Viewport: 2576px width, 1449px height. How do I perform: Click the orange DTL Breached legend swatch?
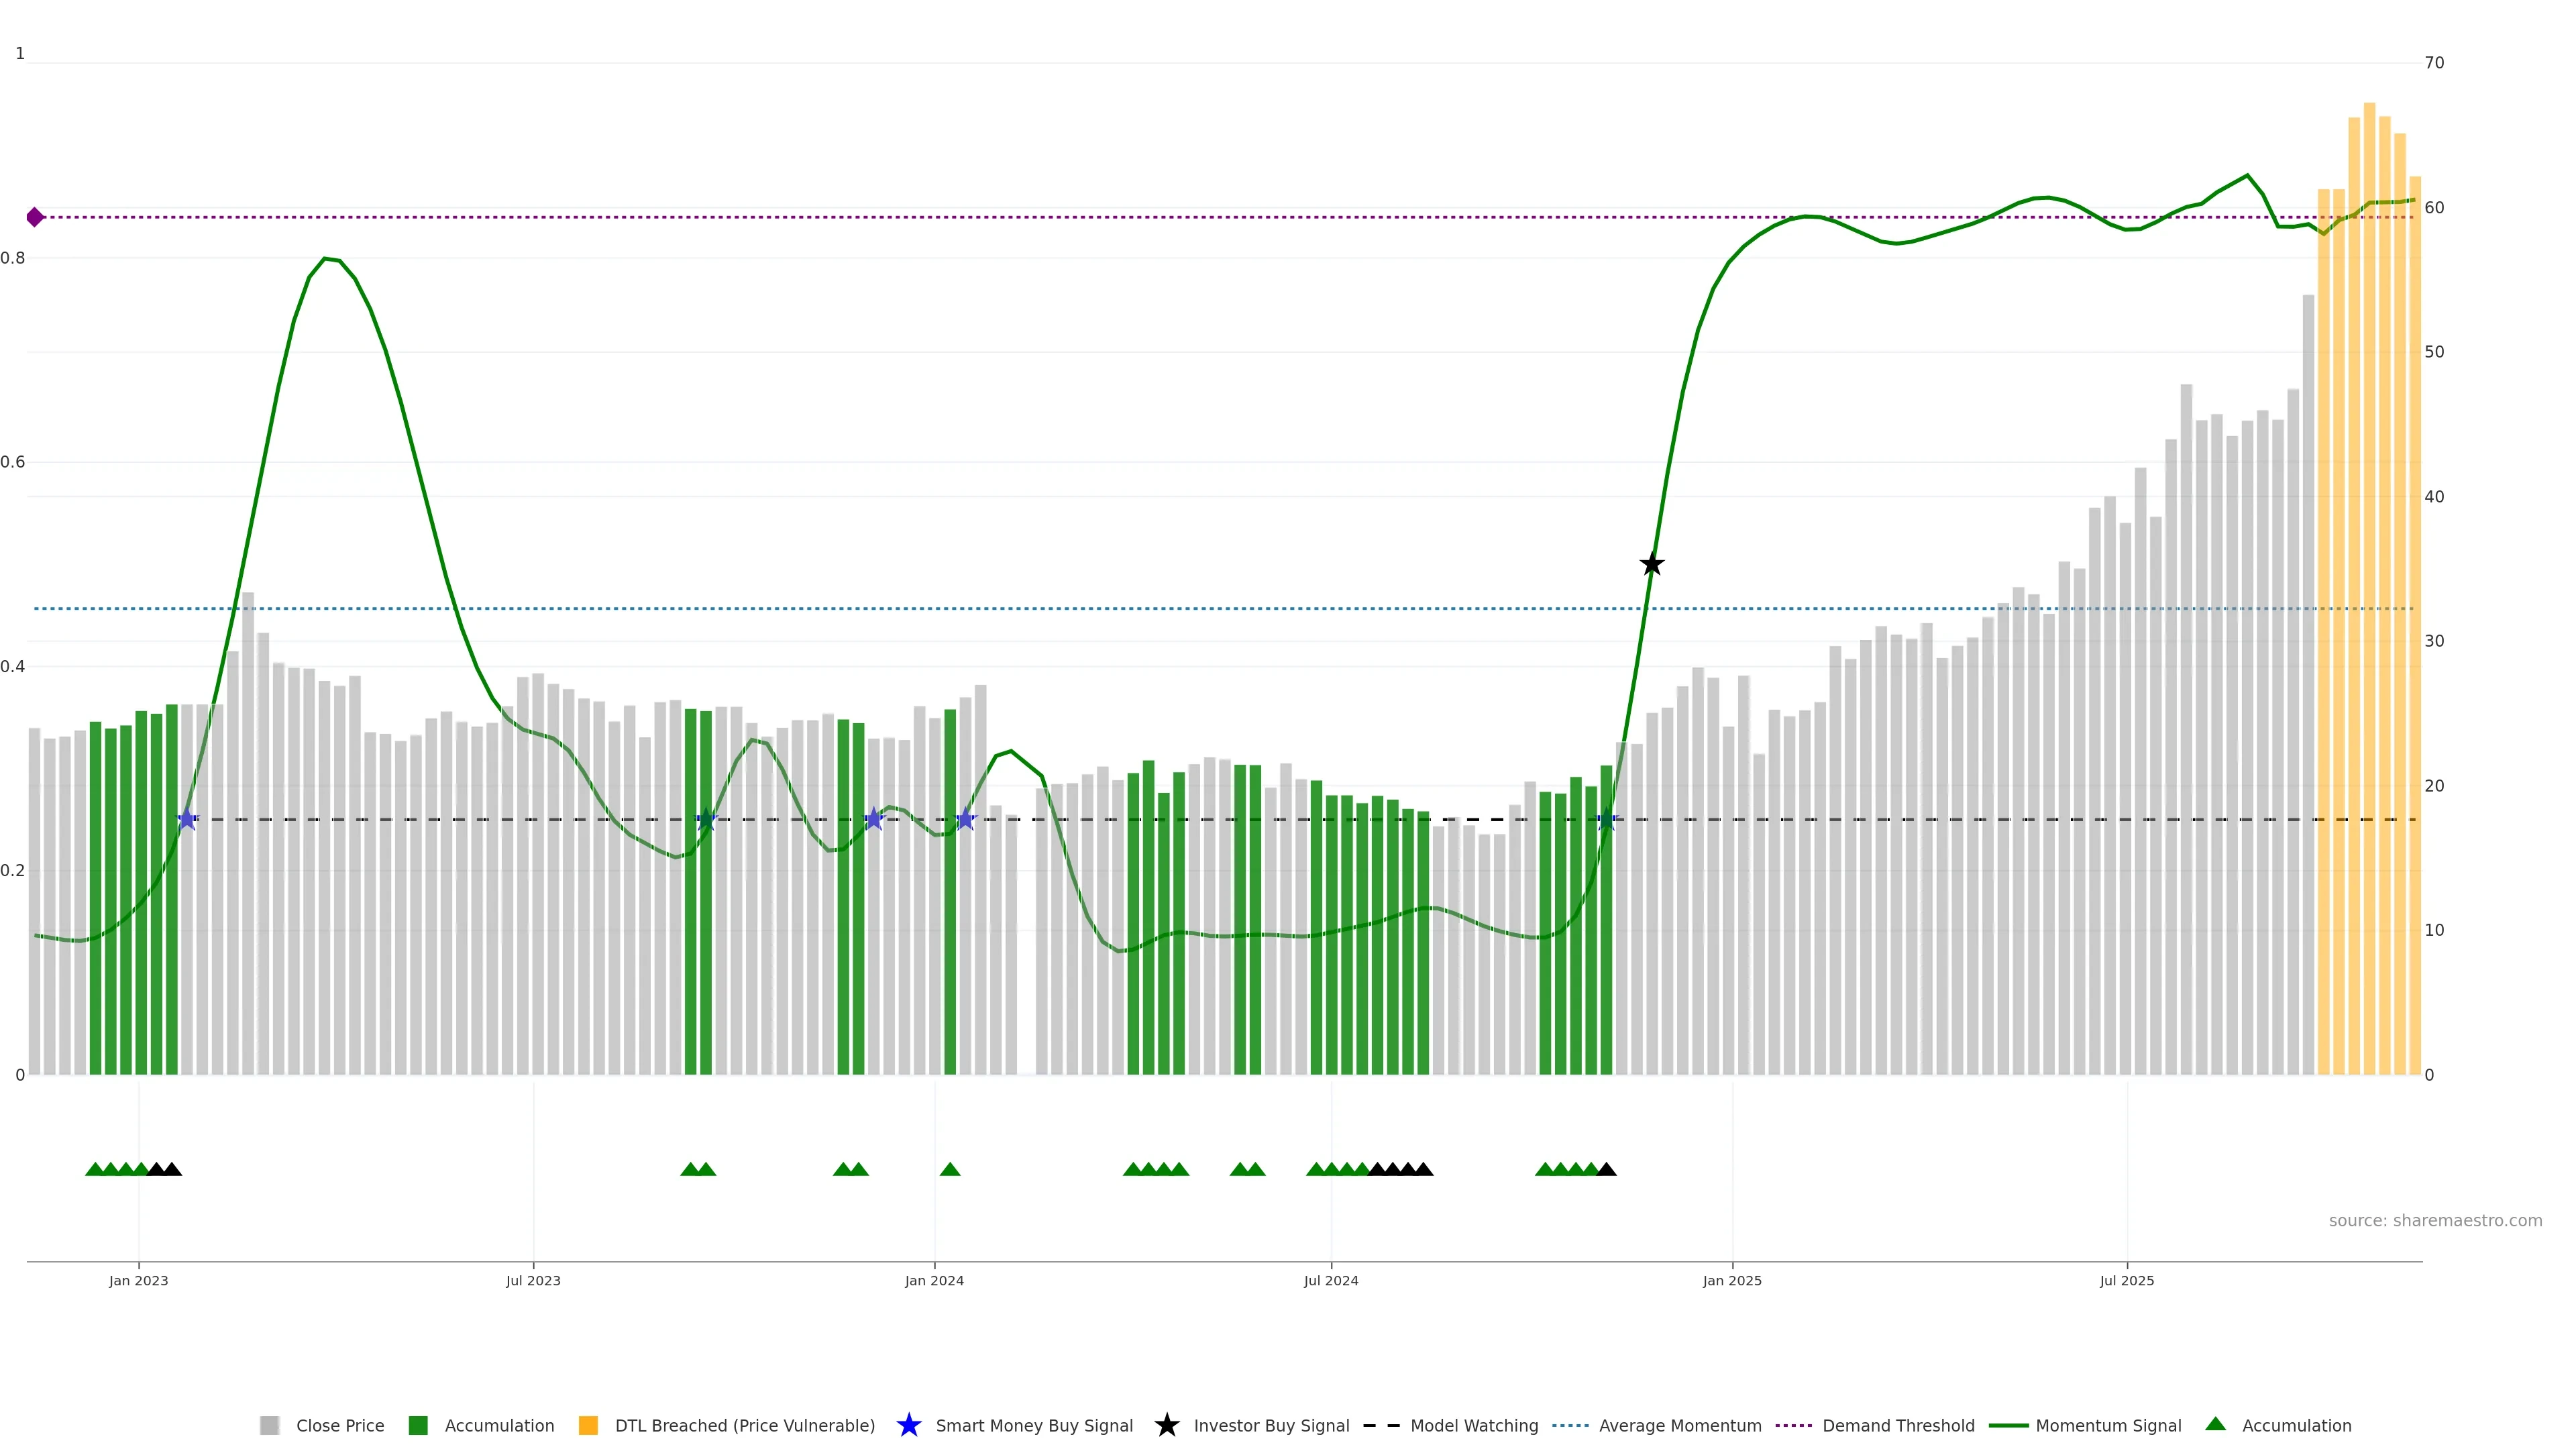tap(588, 1425)
